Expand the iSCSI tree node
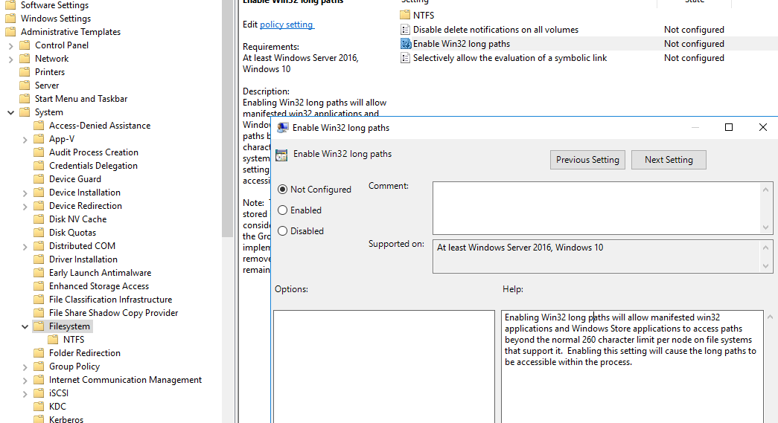Screen dimensions: 778x423 pyautogui.click(x=25, y=393)
